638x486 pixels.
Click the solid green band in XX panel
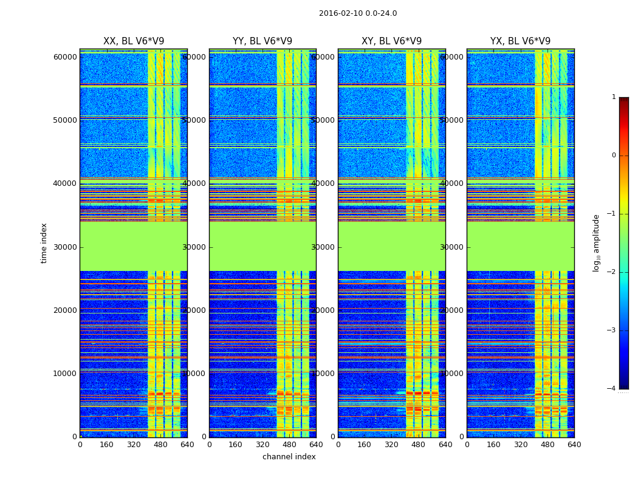click(x=134, y=246)
